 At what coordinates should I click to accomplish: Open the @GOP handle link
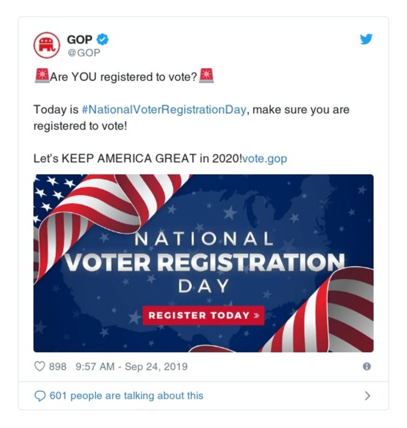point(84,53)
